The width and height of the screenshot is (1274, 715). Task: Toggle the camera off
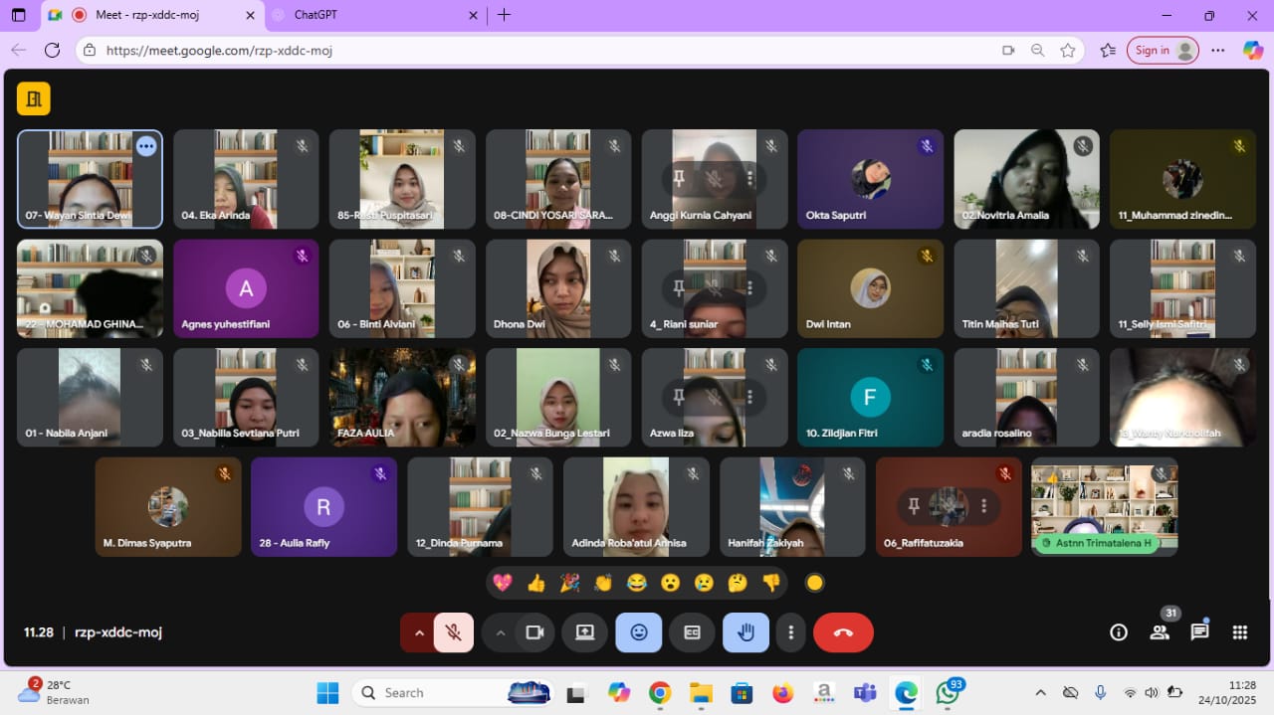point(534,632)
